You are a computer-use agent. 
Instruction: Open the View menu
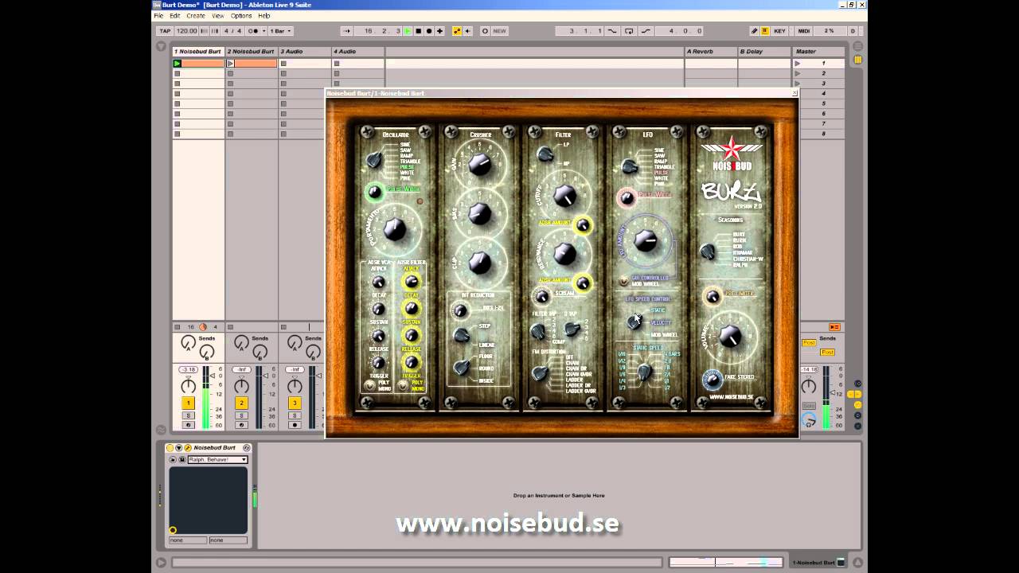point(217,16)
